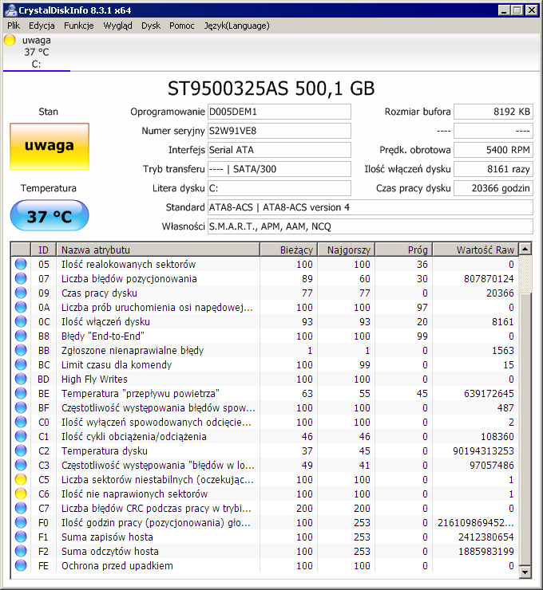
Task: Open the Edycja menu
Action: [42, 26]
